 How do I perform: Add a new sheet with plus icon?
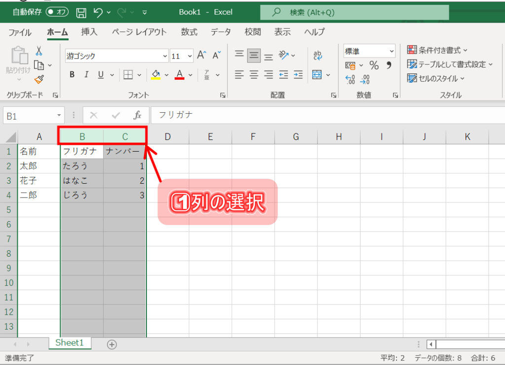pos(112,344)
